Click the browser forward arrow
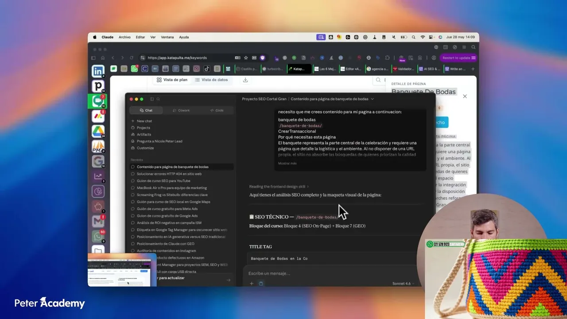Viewport: 567px width, 319px height. (122, 58)
